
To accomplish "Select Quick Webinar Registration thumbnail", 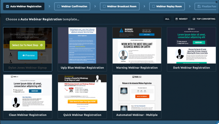I will [82, 93].
